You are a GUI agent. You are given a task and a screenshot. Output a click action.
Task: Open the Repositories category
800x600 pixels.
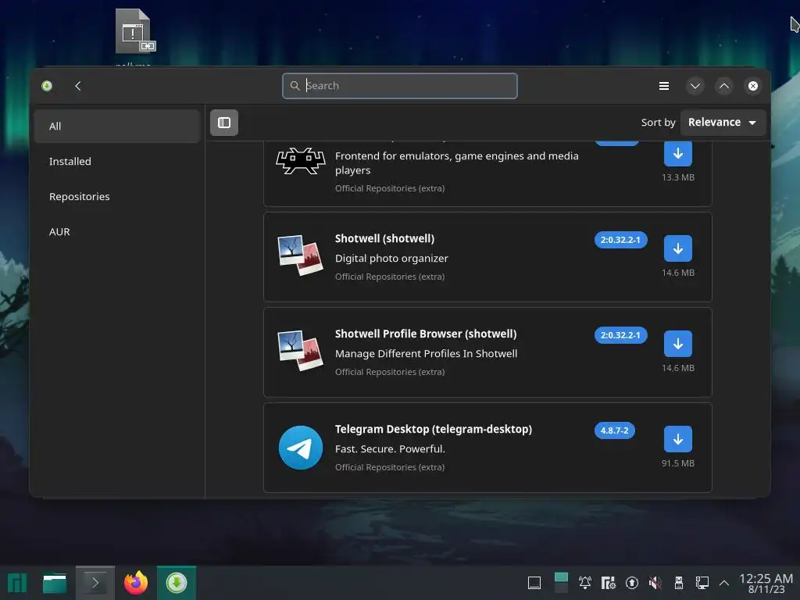(x=117, y=196)
